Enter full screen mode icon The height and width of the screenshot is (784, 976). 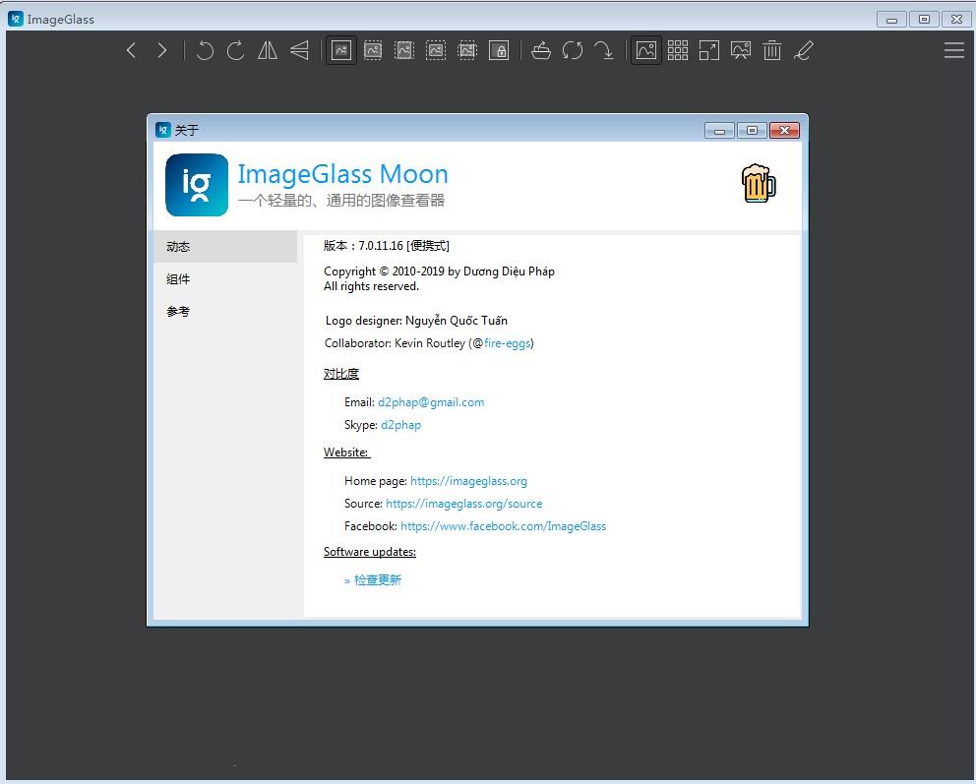click(709, 50)
